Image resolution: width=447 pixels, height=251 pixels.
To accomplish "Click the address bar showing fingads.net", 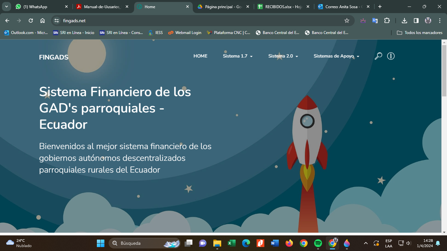I will (196, 21).
